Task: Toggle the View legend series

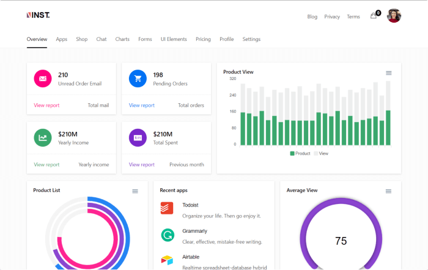Action: tap(321, 153)
